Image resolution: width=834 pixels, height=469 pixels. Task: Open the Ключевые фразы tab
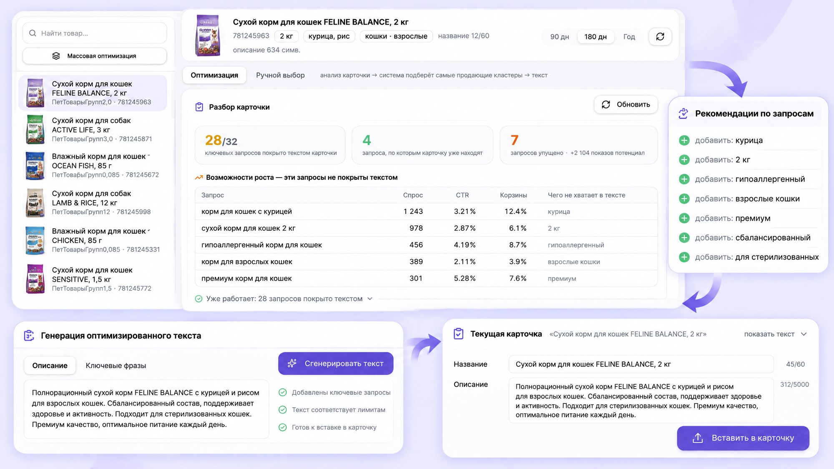coord(116,366)
